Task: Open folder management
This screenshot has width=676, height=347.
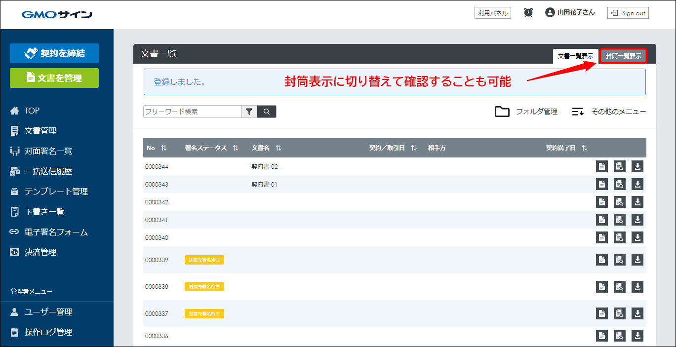Action: (x=526, y=112)
